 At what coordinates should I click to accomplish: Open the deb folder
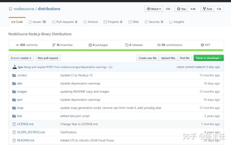click(20, 83)
